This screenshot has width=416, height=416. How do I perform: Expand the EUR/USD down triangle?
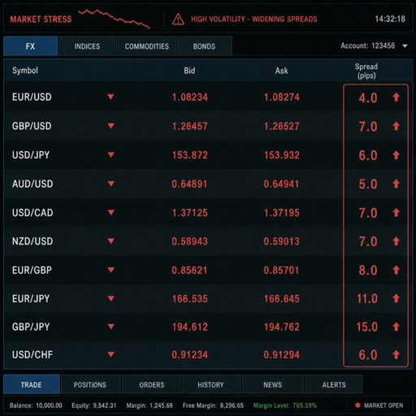pos(110,97)
